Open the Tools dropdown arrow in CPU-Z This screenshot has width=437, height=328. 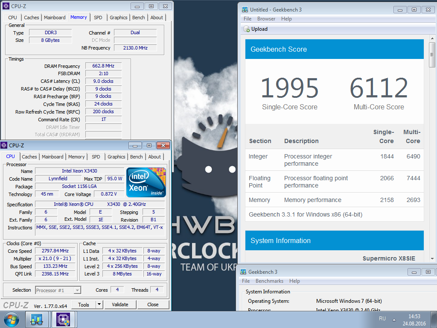coord(99,305)
